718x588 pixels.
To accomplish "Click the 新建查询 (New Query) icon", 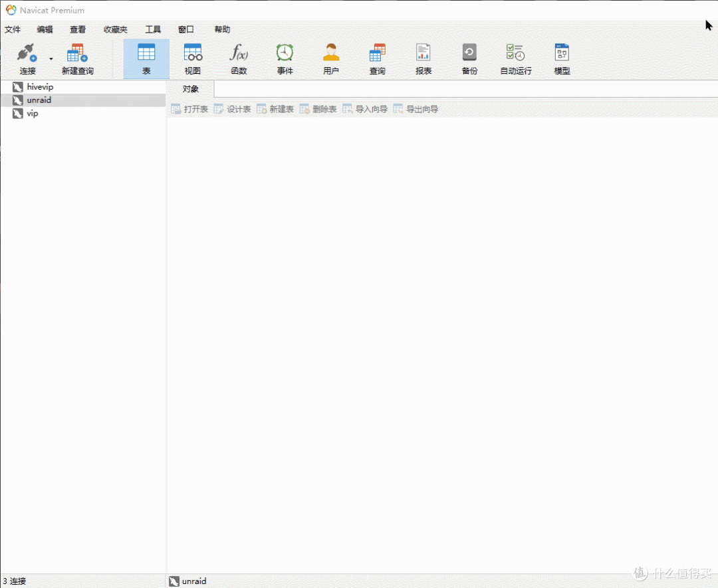I will click(x=77, y=58).
